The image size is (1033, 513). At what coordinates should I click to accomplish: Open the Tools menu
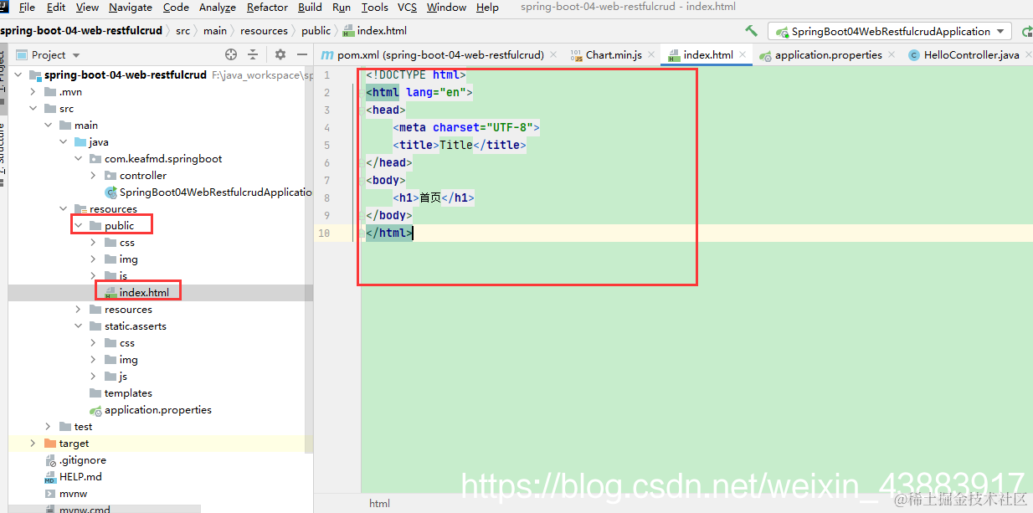coord(374,8)
